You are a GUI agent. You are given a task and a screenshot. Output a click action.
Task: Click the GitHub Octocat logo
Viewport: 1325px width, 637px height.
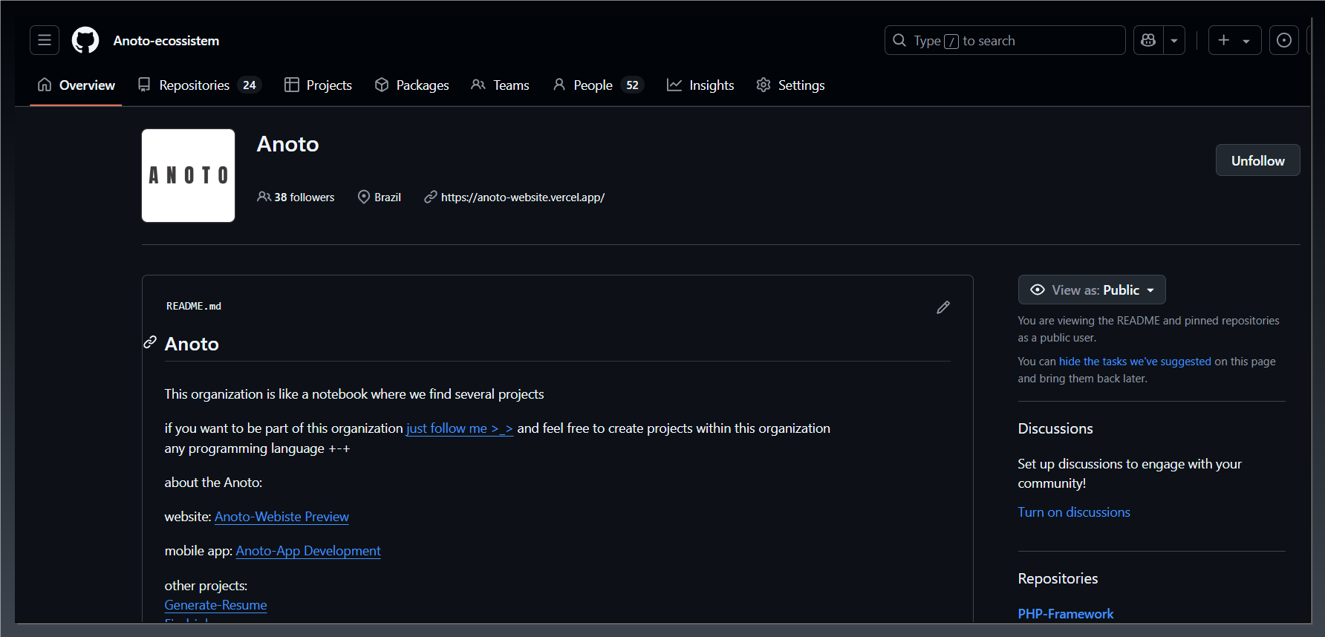click(x=85, y=40)
